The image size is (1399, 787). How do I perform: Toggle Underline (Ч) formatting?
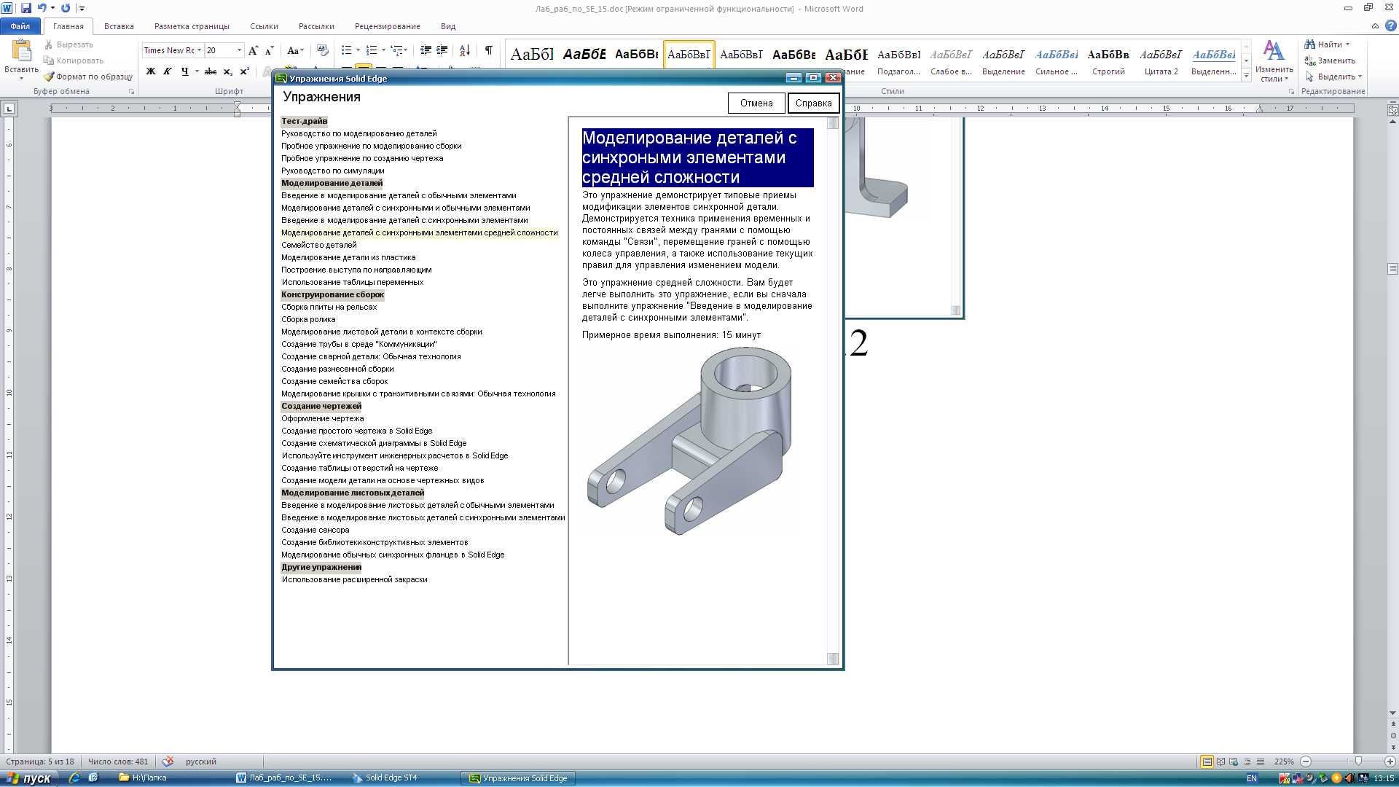click(x=184, y=71)
